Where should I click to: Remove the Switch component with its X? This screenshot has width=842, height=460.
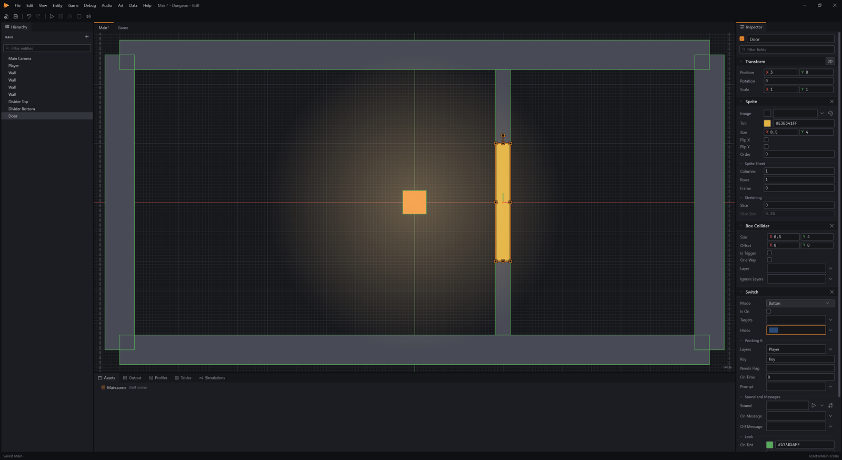[831, 292]
